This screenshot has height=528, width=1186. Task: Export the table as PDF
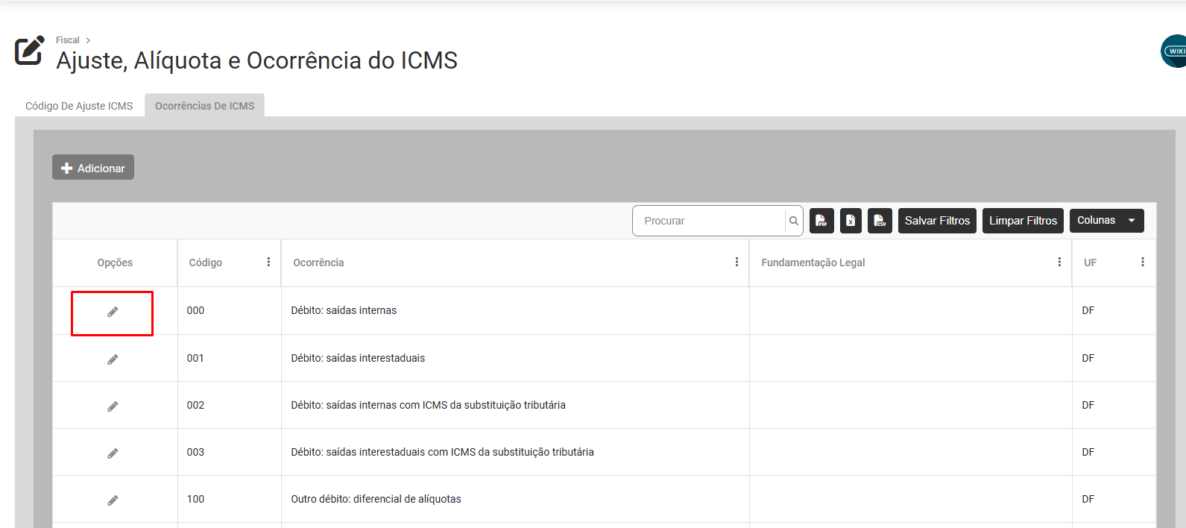[821, 221]
